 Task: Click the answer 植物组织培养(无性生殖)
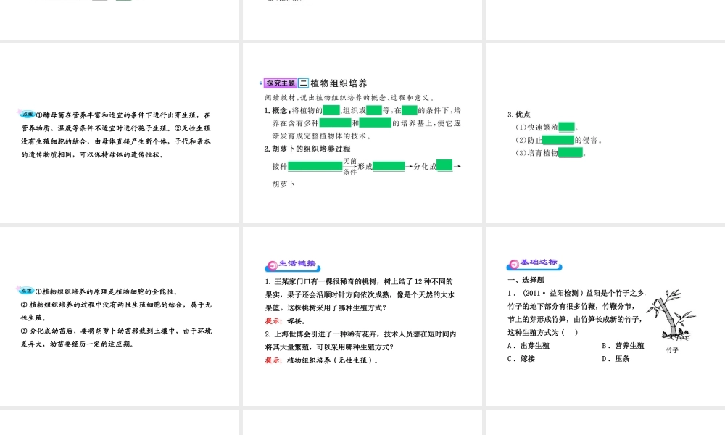[x=333, y=360]
